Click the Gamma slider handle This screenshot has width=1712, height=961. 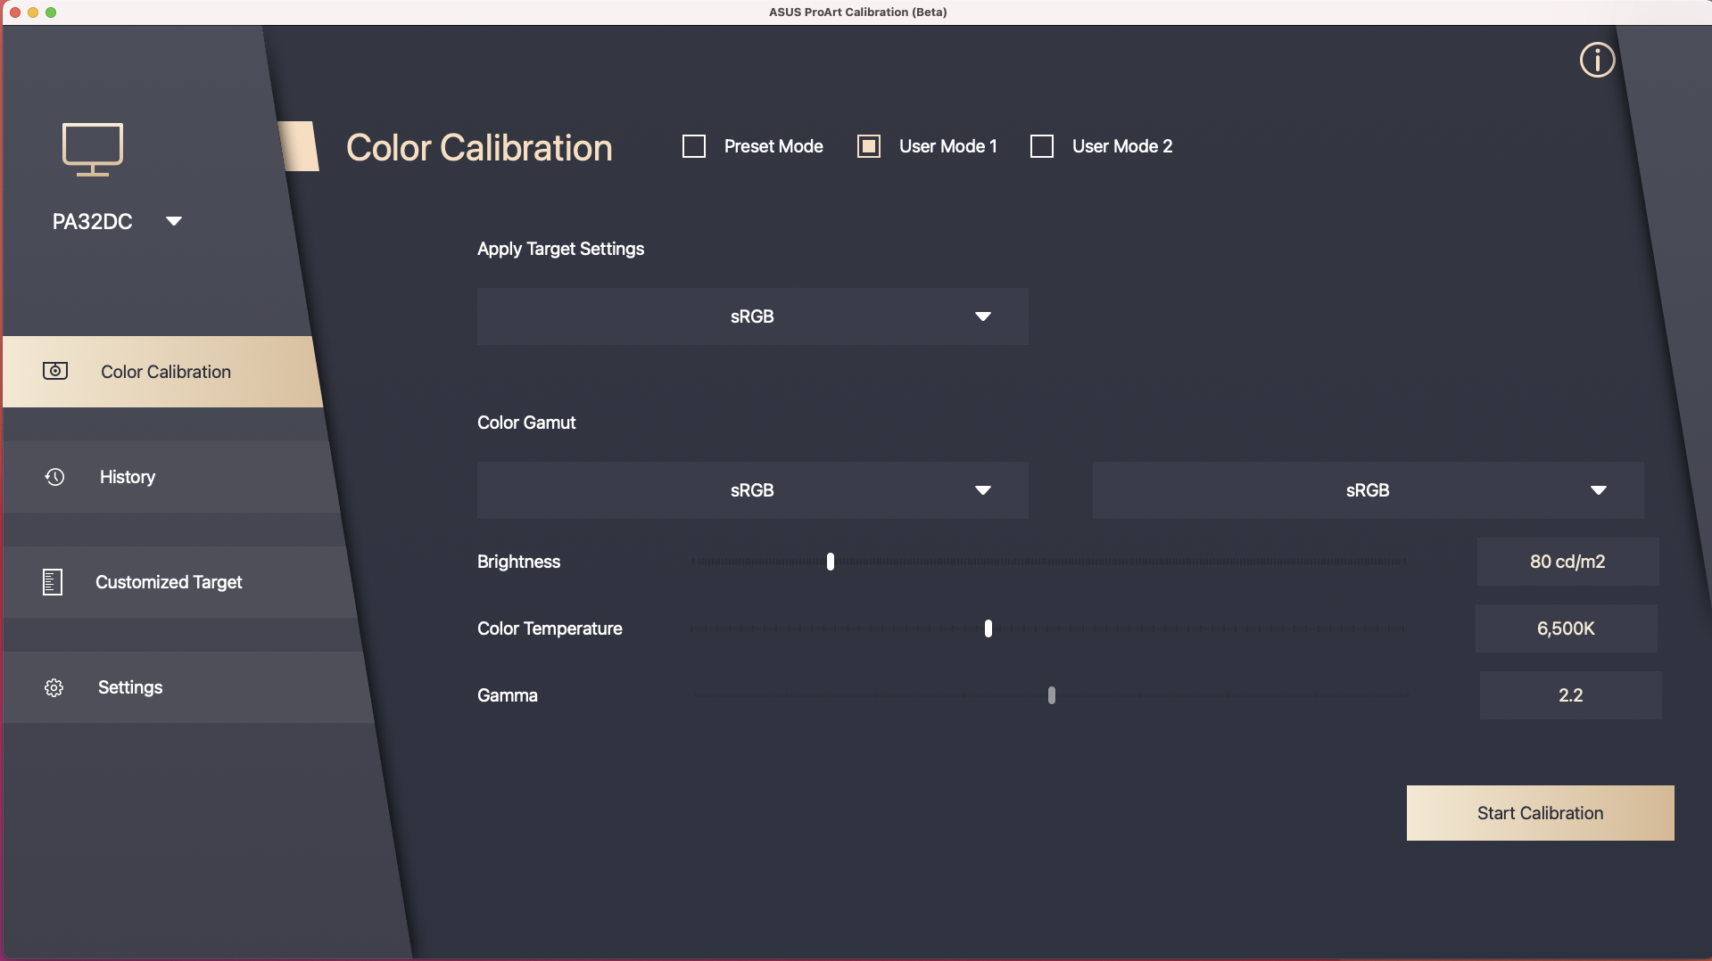click(x=1052, y=695)
